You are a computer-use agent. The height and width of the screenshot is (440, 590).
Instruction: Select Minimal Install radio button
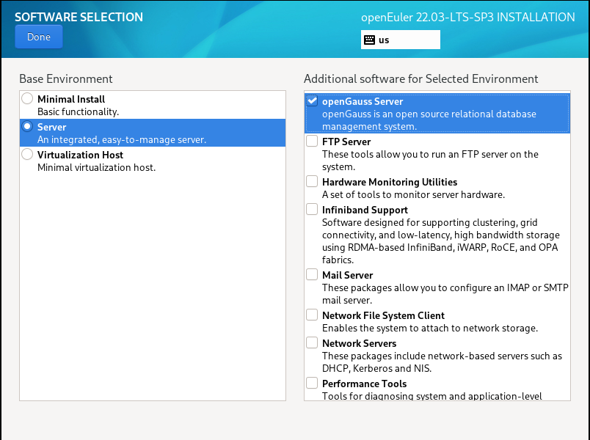27,98
